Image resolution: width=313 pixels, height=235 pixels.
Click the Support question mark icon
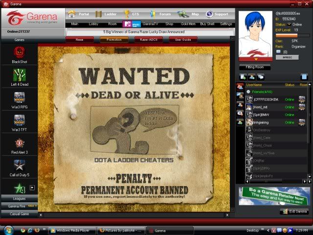[209, 14]
